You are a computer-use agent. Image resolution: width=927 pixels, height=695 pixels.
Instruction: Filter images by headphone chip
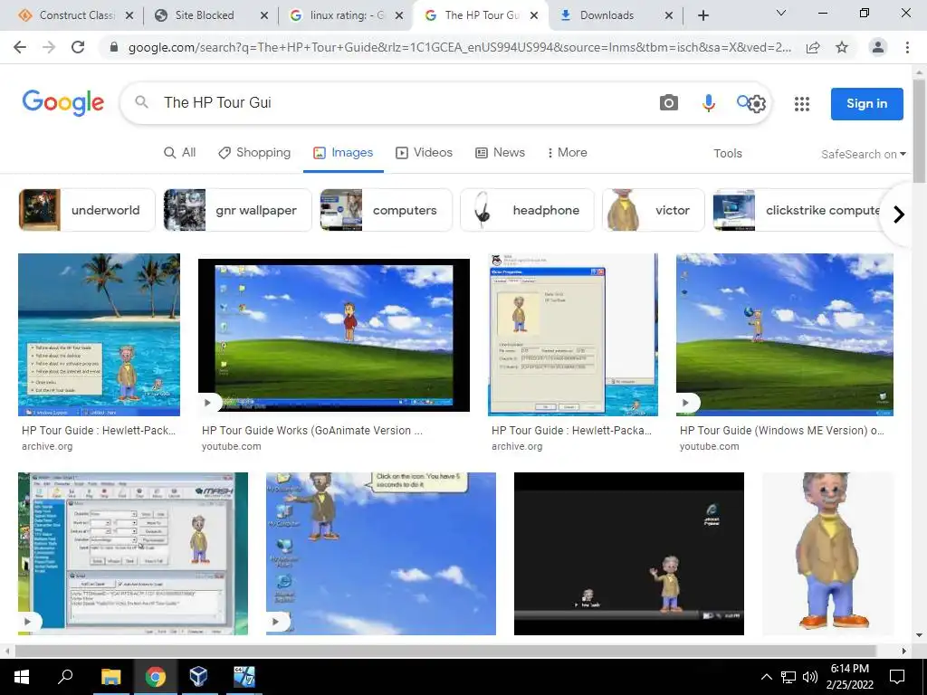point(527,210)
